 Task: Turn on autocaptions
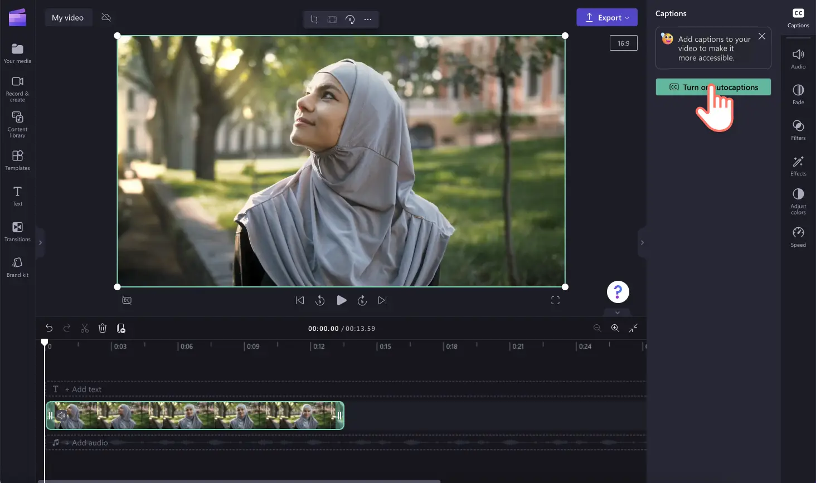713,87
